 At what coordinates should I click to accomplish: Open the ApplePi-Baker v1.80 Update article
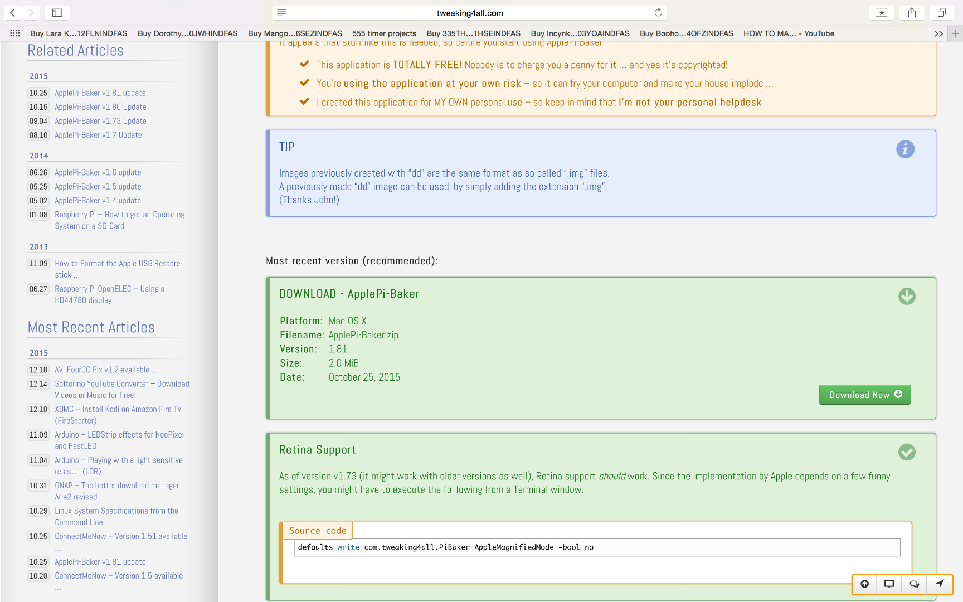[100, 107]
